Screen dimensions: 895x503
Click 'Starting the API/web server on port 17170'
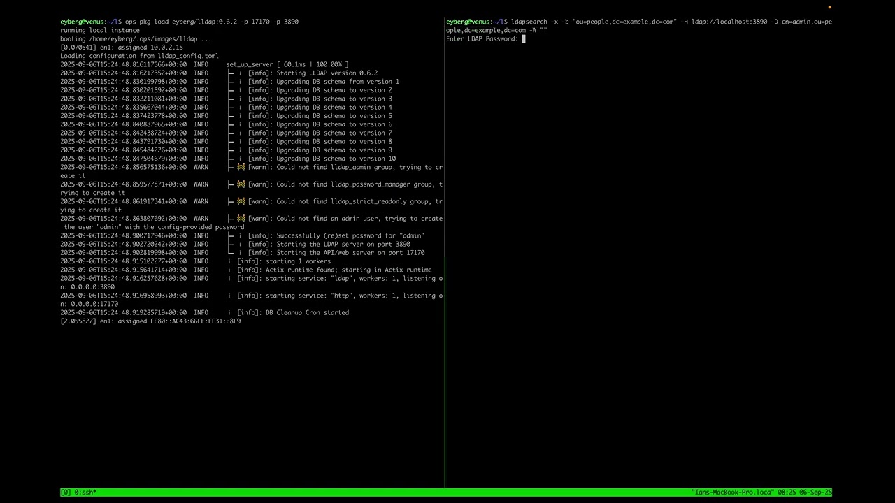(x=350, y=253)
